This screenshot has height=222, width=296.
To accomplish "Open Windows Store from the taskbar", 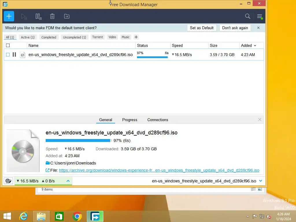I will 59,216.
